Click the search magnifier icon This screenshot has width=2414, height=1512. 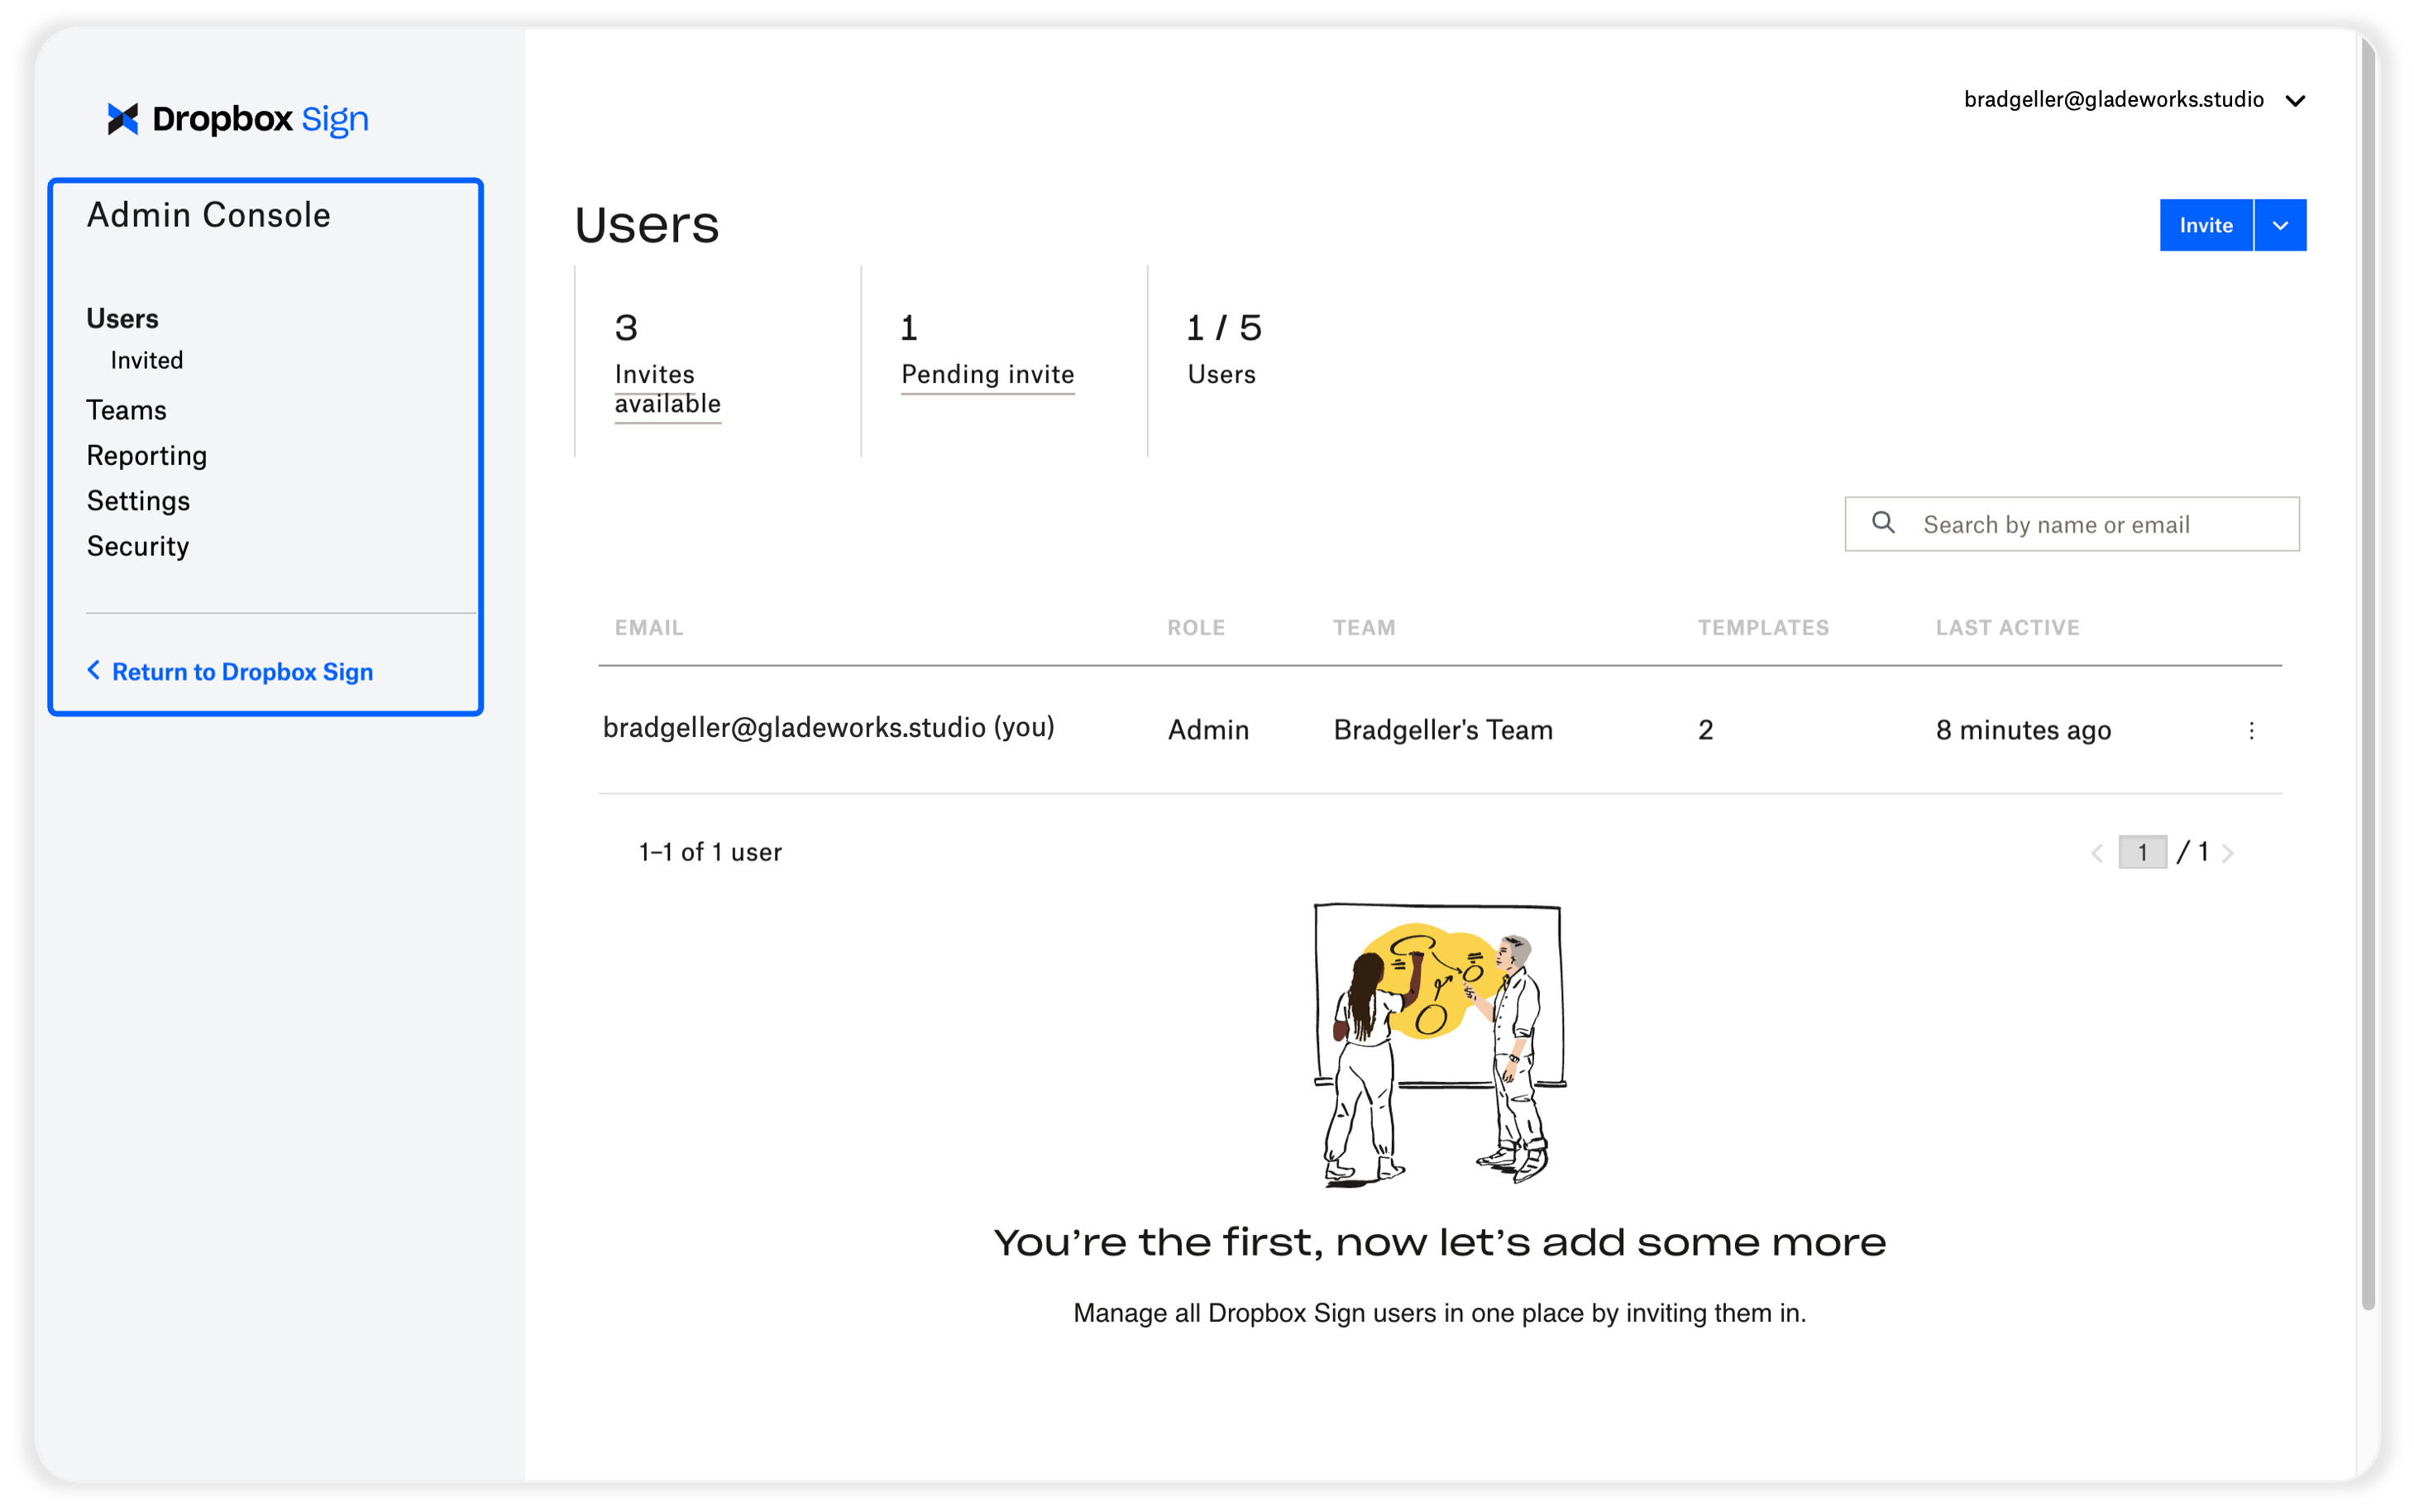coord(1883,523)
